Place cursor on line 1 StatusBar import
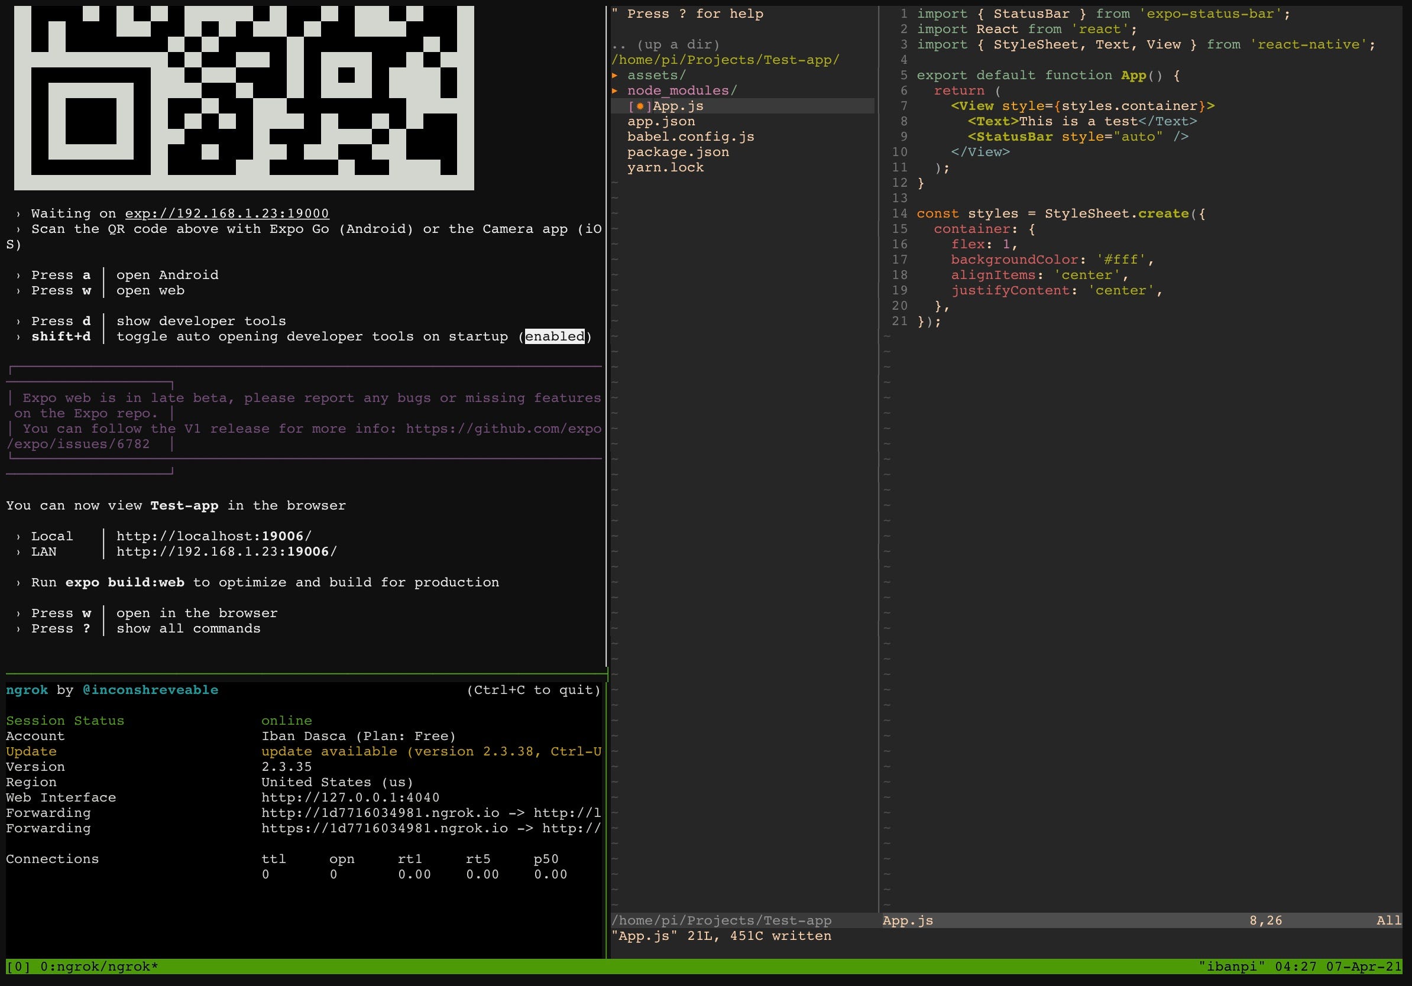The image size is (1412, 986). point(1031,14)
